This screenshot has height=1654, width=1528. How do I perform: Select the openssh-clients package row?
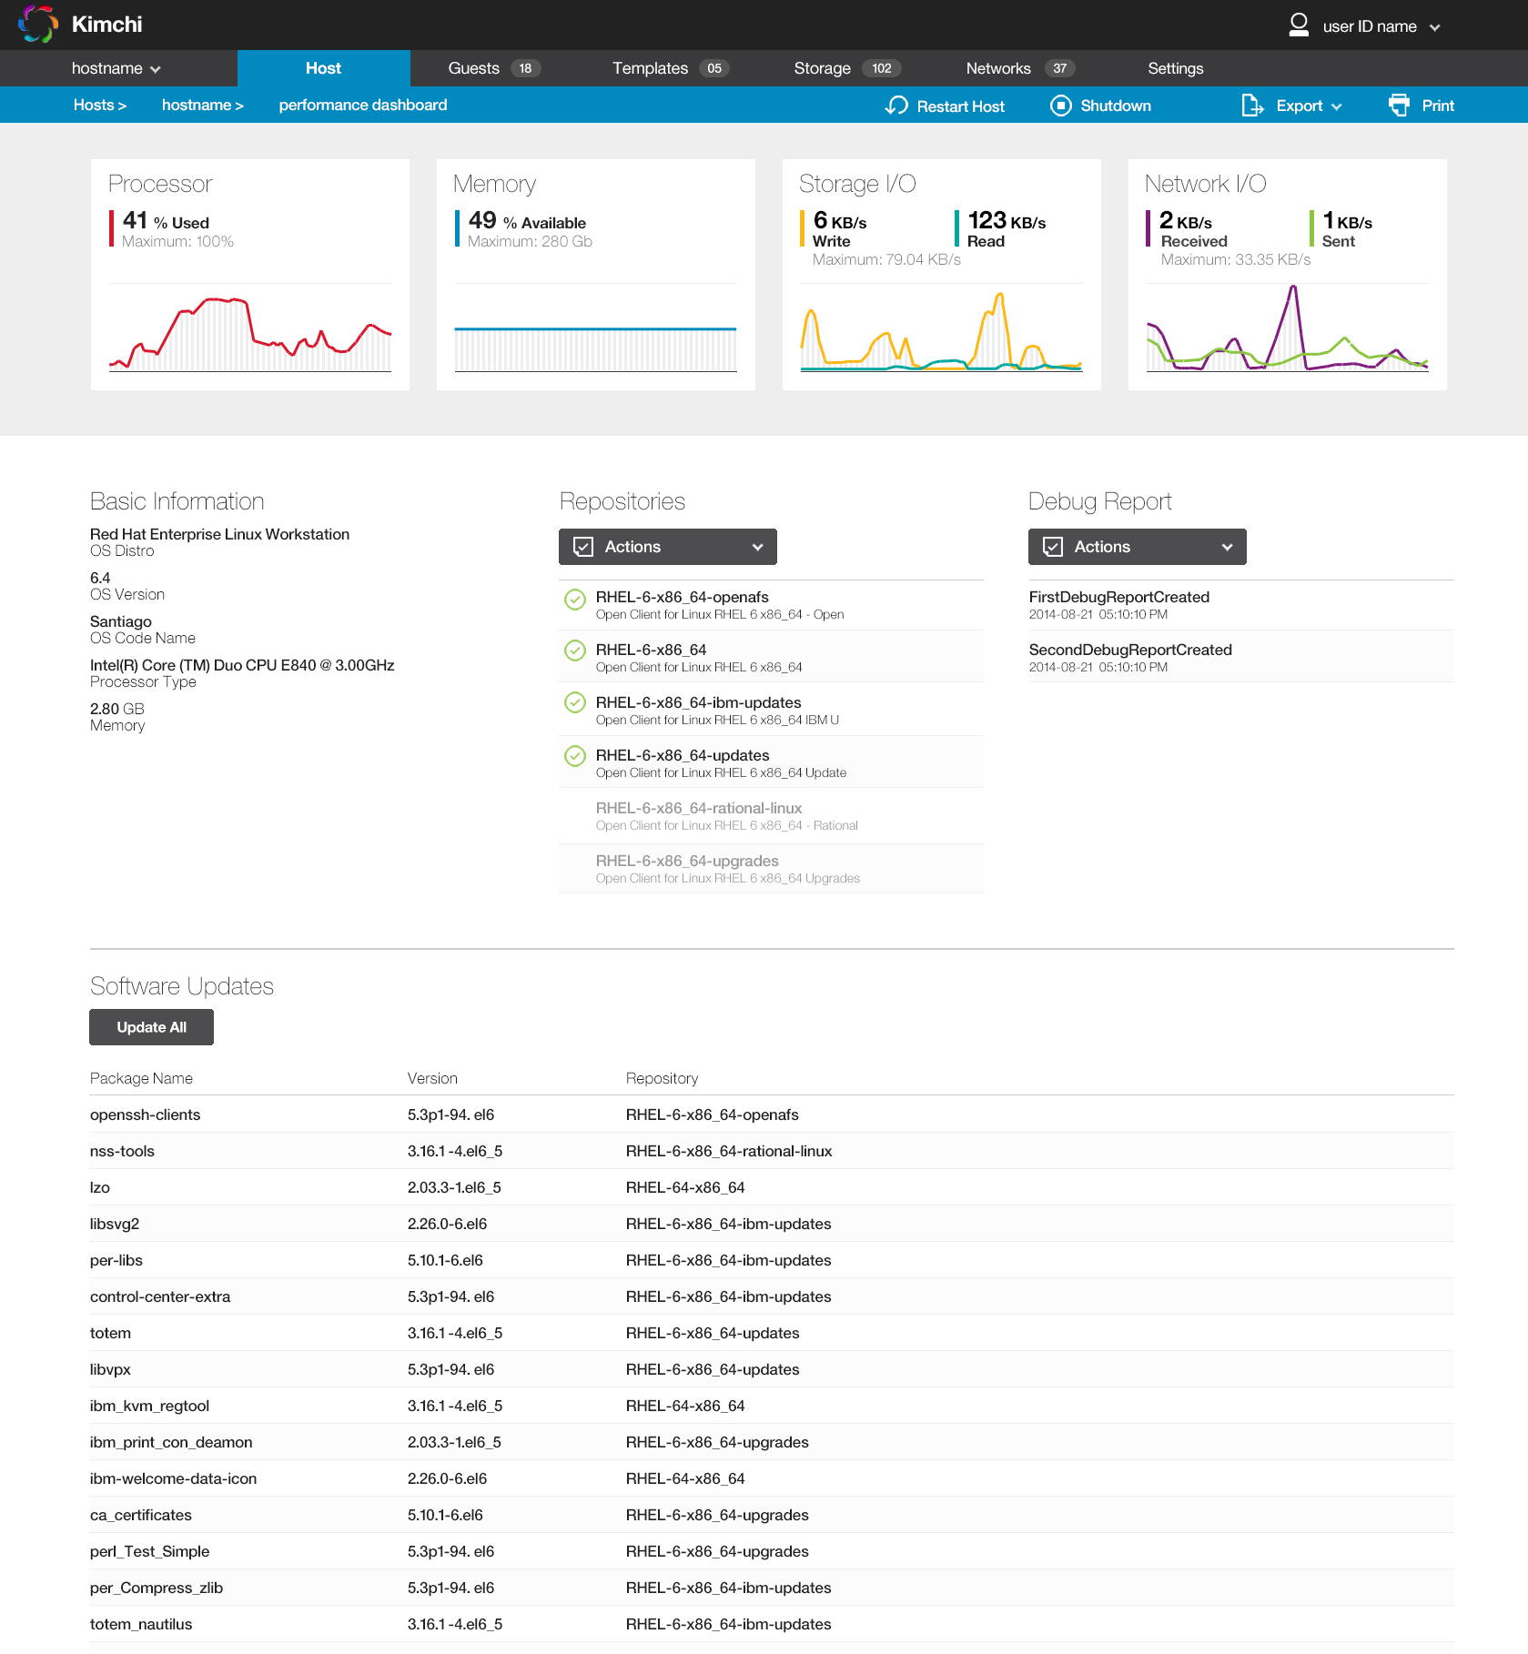(x=772, y=1114)
